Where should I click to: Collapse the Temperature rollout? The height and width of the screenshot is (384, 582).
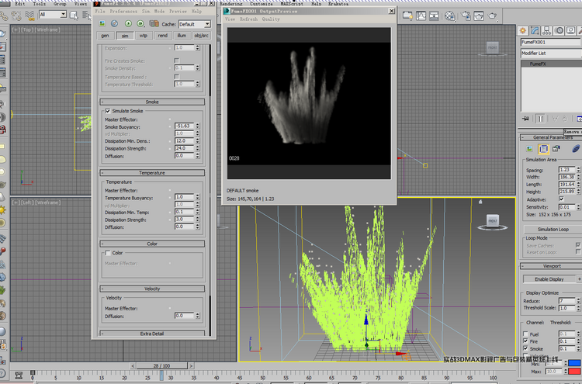coord(152,173)
